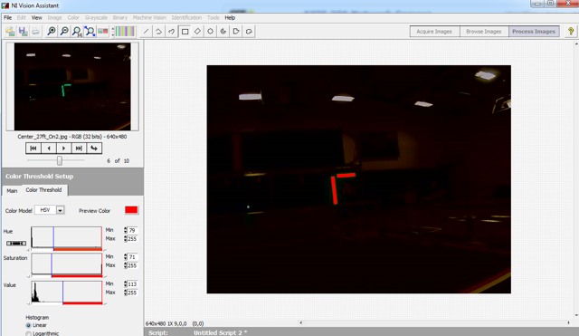
Task: Click the Hue Min value field
Action: pyautogui.click(x=133, y=230)
